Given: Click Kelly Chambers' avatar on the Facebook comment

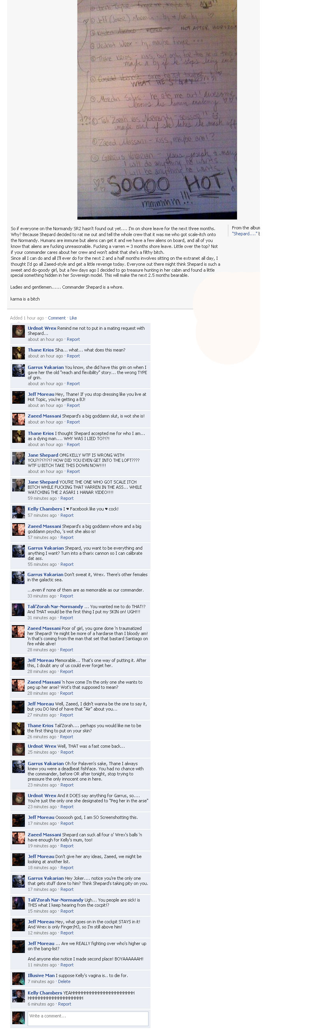Looking at the screenshot, I should (x=19, y=512).
